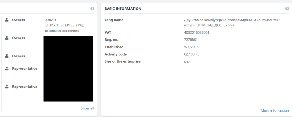292x117 pixels.
Task: Click the first owner's 33.33% name entry
Action: click(64, 25)
